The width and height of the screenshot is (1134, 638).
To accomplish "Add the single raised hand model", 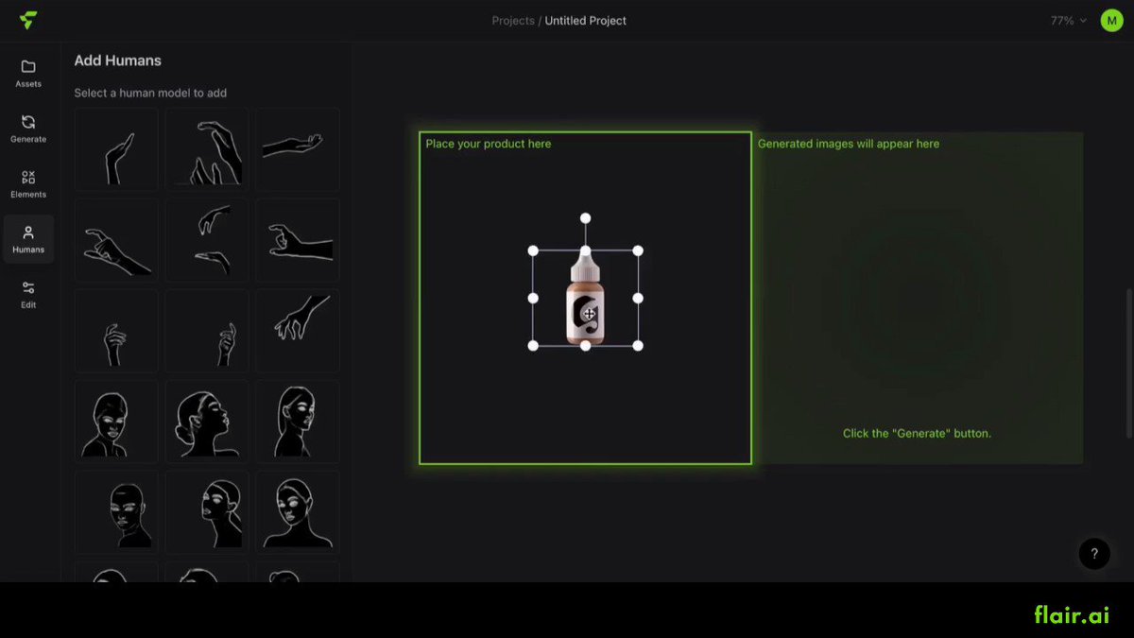I will [x=116, y=149].
